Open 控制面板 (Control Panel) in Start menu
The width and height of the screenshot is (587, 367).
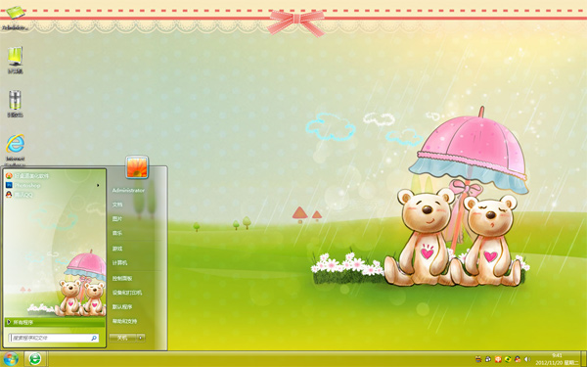(x=122, y=278)
